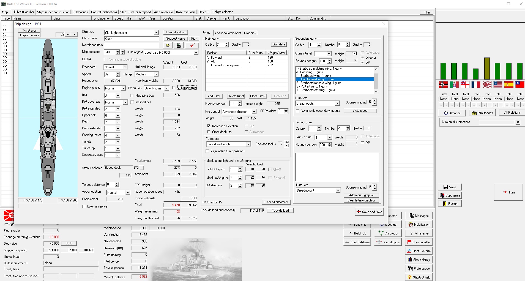Enable the Unit machinery checkbox
525x281 pixels.
[174, 88]
